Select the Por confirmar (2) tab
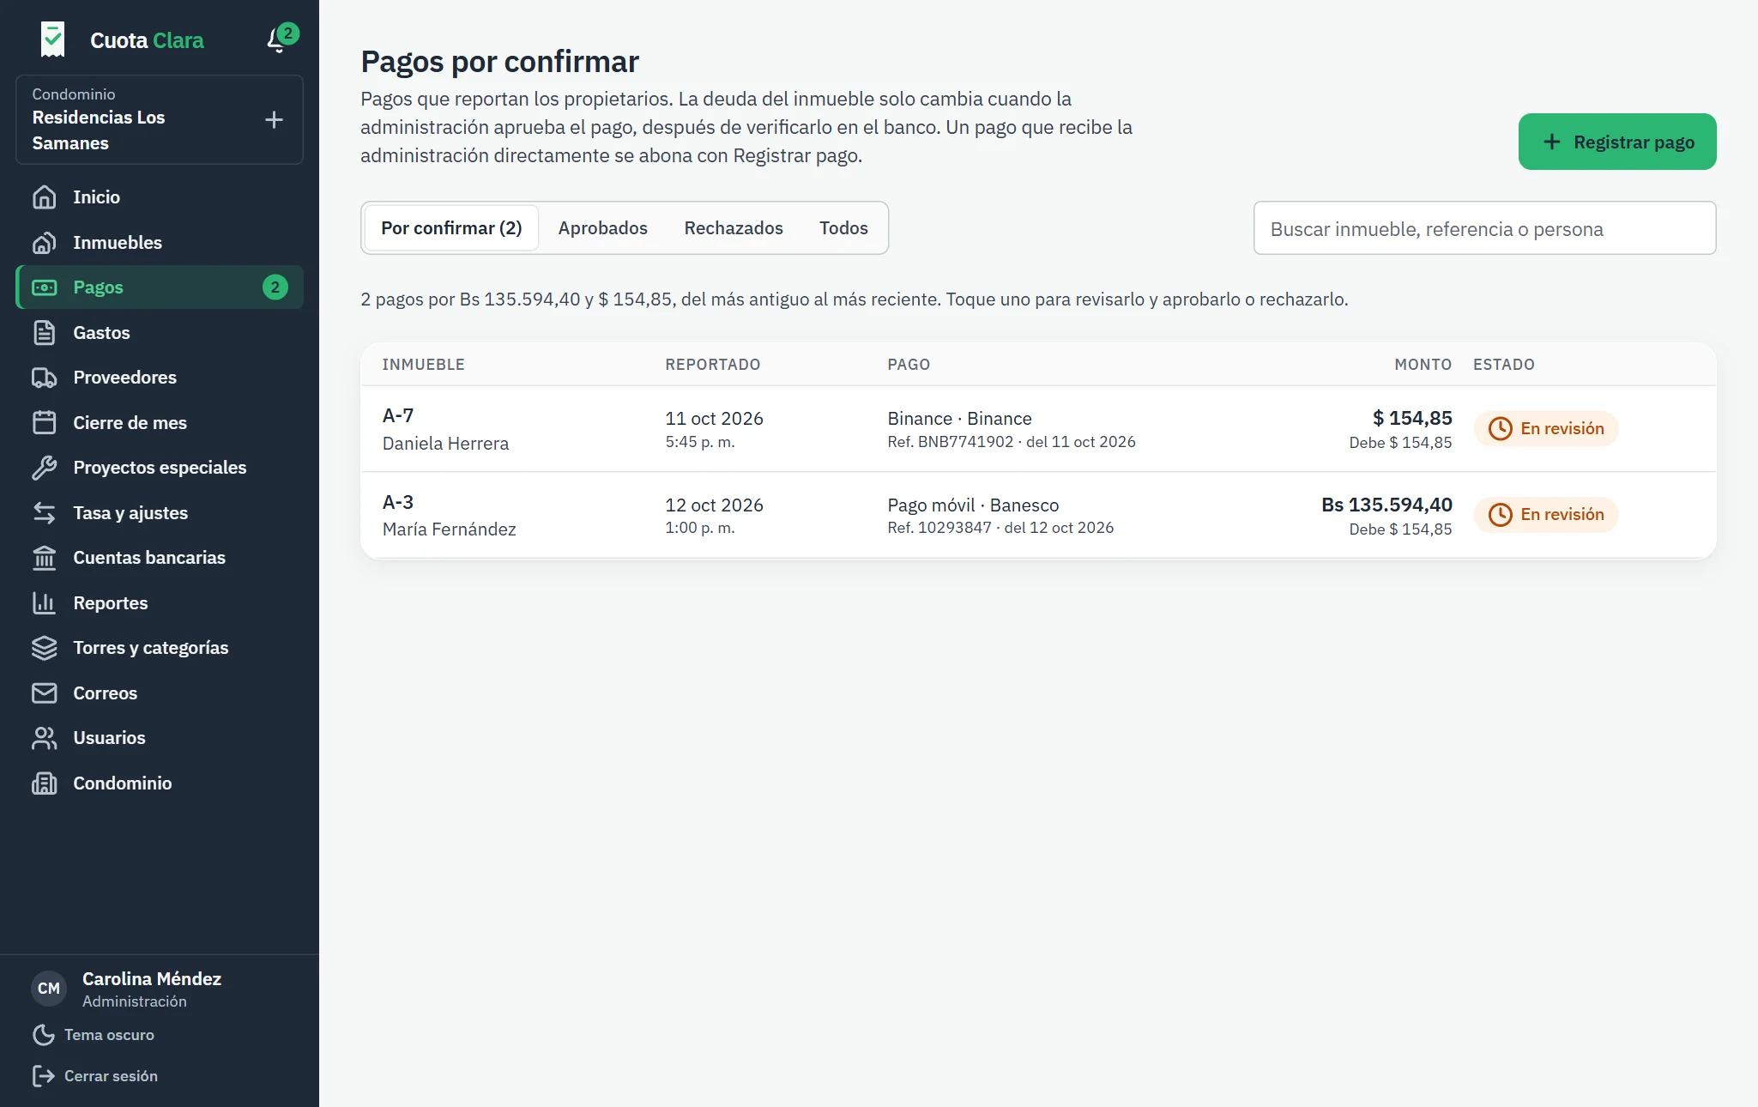 451,228
